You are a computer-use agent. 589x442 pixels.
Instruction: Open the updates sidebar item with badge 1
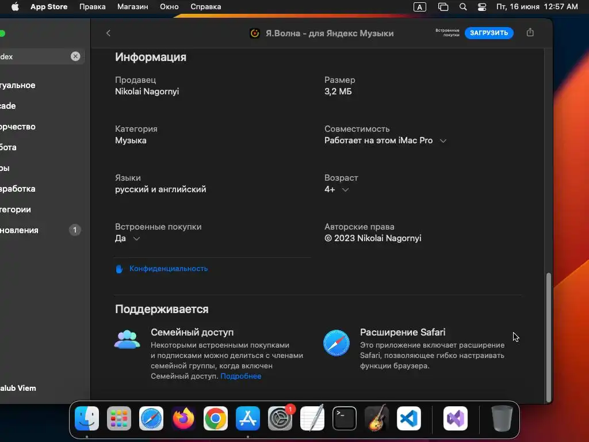pyautogui.click(x=41, y=230)
